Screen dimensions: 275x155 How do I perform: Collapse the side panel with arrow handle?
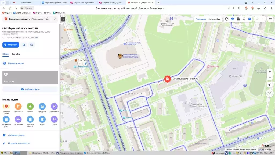click(x=63, y=19)
